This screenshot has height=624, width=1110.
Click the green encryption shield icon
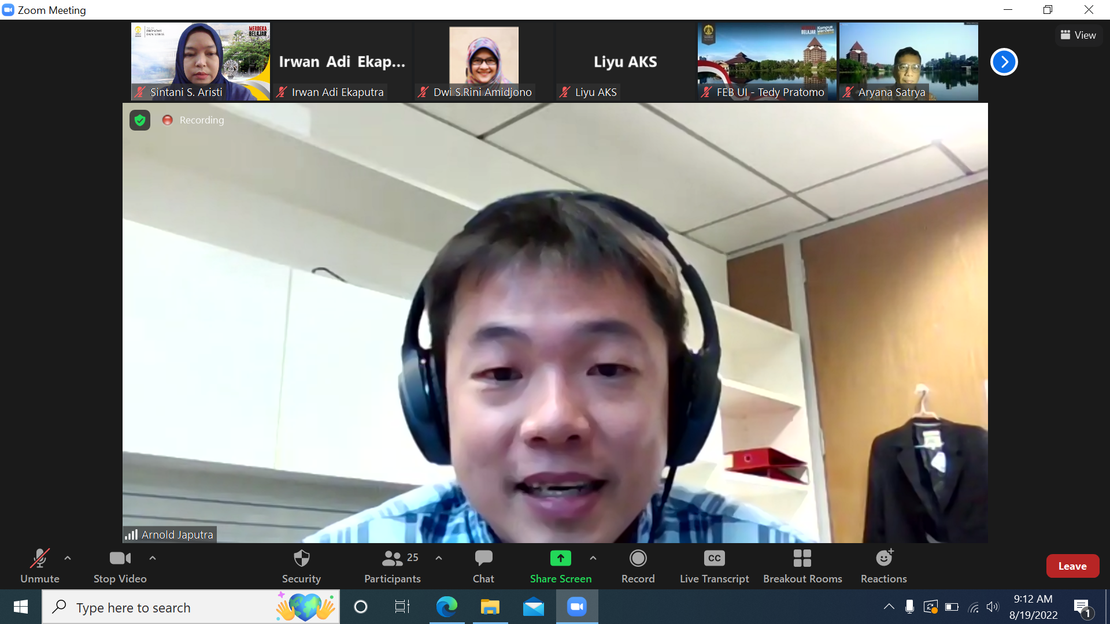click(140, 120)
